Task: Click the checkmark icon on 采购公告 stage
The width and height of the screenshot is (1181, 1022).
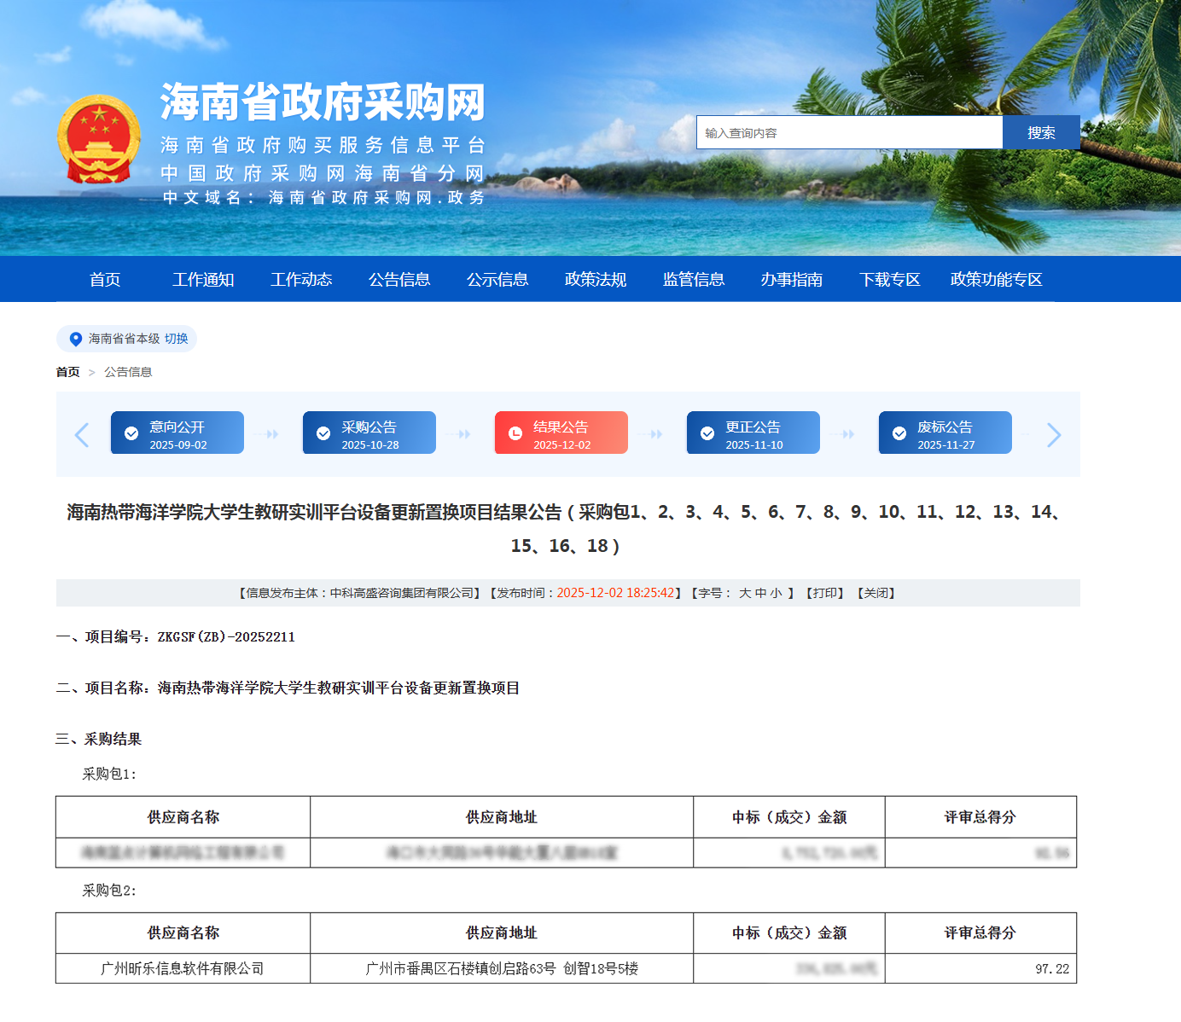Action: tap(323, 432)
